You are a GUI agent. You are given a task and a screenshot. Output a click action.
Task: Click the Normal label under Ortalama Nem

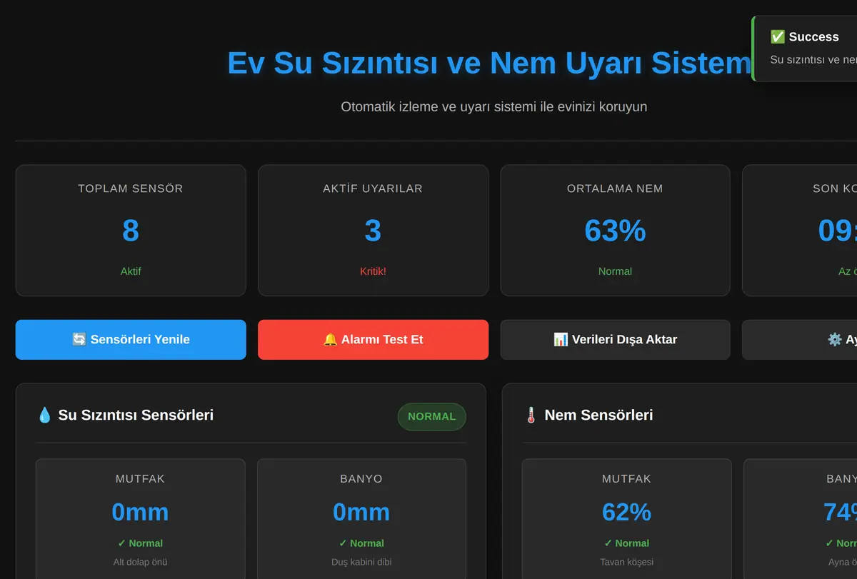coord(615,271)
